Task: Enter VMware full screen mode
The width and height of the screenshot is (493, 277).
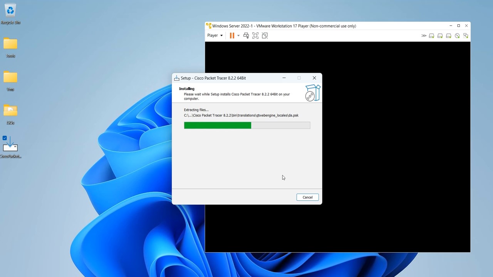Action: point(255,35)
